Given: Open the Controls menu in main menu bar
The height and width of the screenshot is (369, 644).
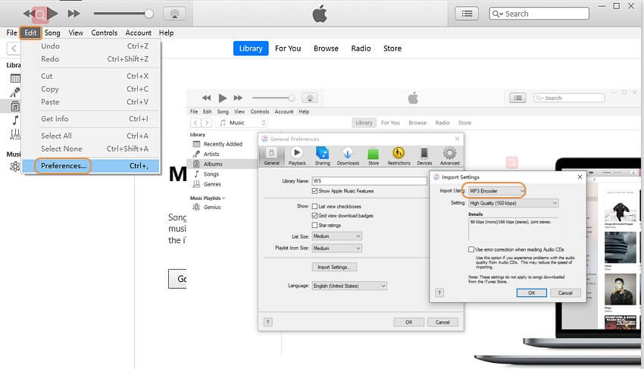Looking at the screenshot, I should [105, 33].
